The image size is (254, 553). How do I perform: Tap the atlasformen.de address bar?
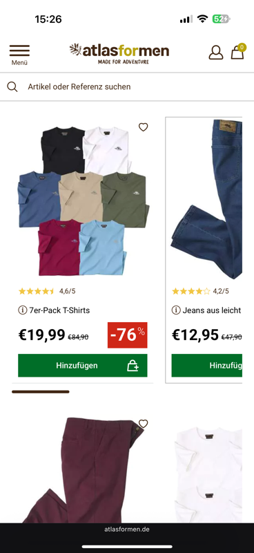pos(127,529)
